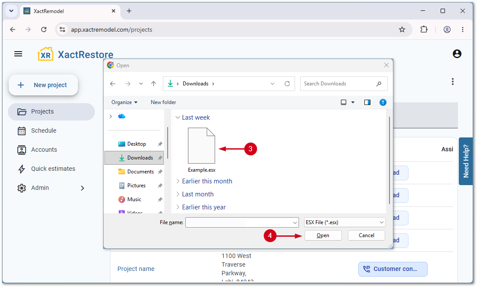Open the hamburger menu in XactRestore
477x287 pixels.
point(18,54)
